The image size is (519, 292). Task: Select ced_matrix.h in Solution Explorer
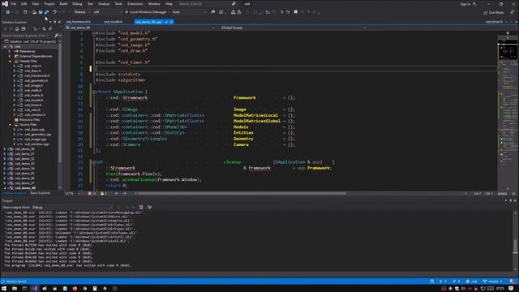pyautogui.click(x=33, y=96)
